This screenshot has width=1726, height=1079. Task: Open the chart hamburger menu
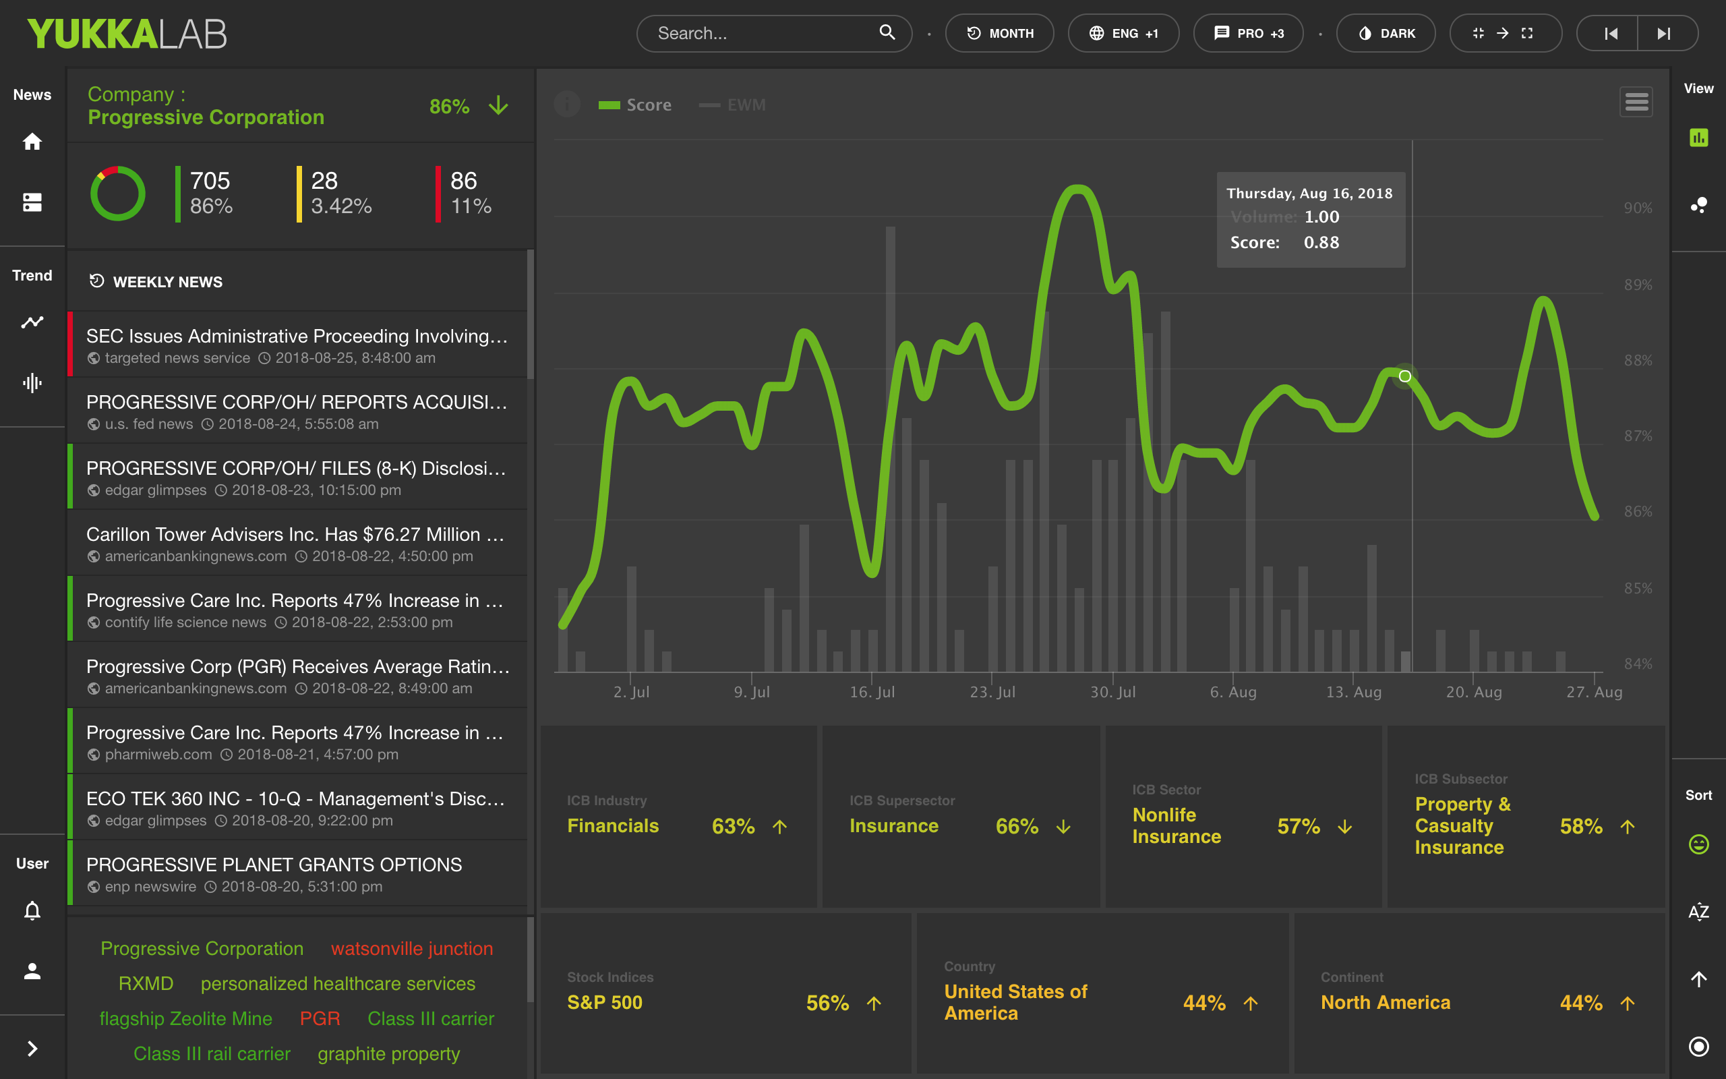[x=1636, y=102]
